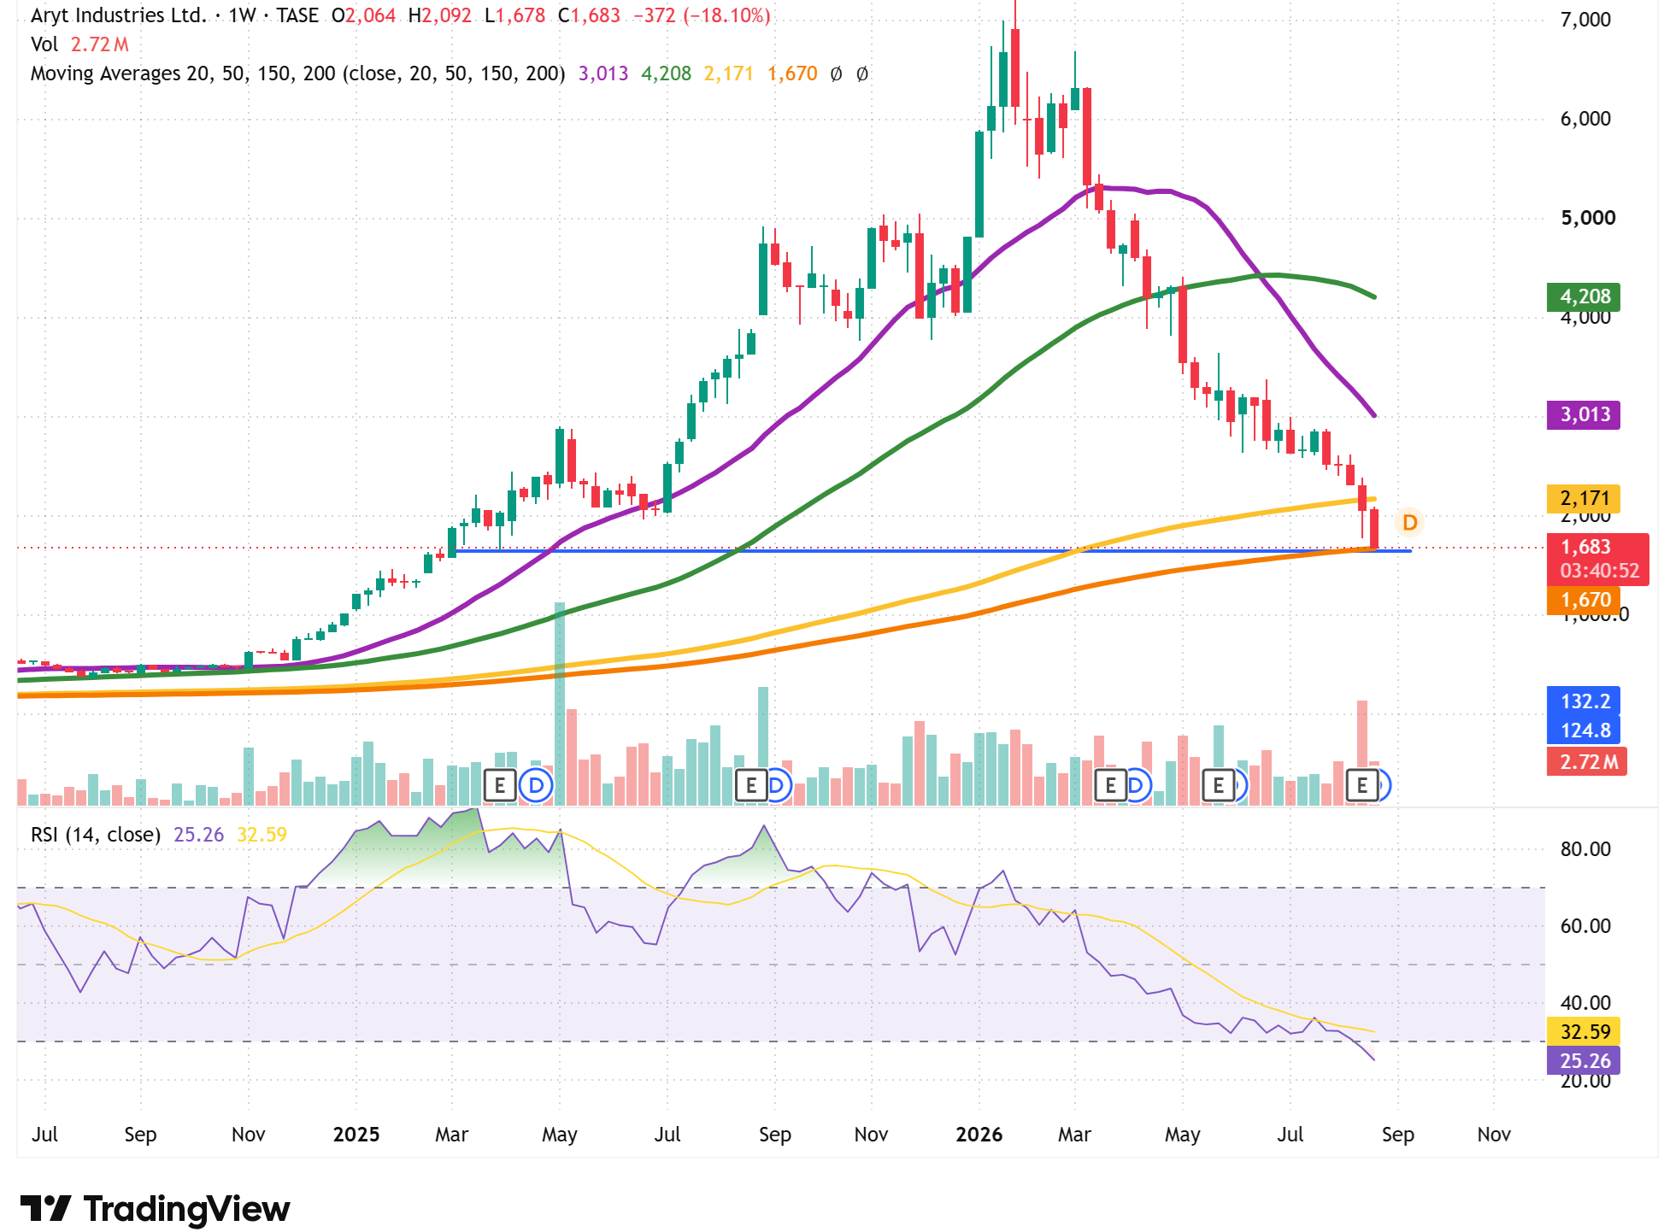Click the high value H2,092
Image resolution: width=1675 pixels, height=1232 pixels.
(439, 15)
